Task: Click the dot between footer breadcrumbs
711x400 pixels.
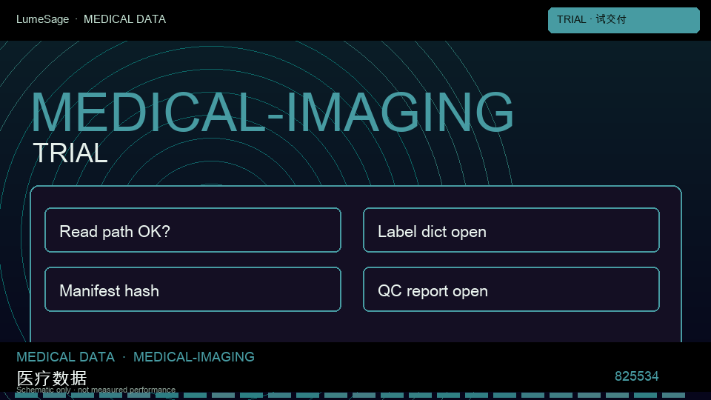Action: coord(124,357)
